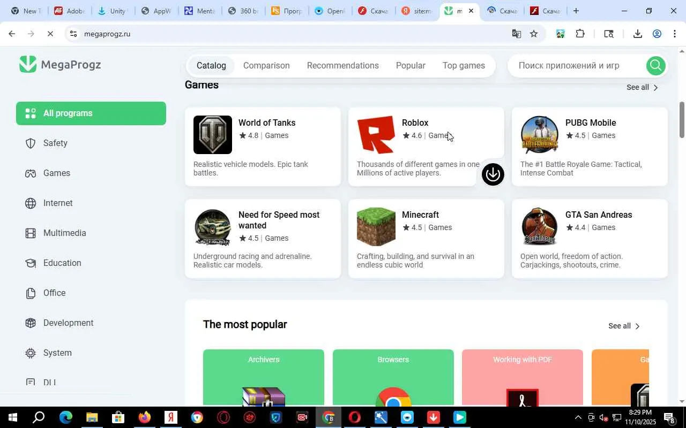This screenshot has height=428, width=686.
Task: Open the Chrome profile avatar icon
Action: pyautogui.click(x=657, y=34)
